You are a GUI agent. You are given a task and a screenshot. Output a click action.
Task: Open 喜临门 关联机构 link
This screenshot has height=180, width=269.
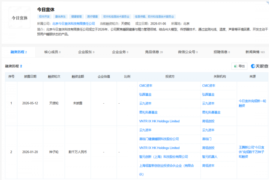[207, 139]
